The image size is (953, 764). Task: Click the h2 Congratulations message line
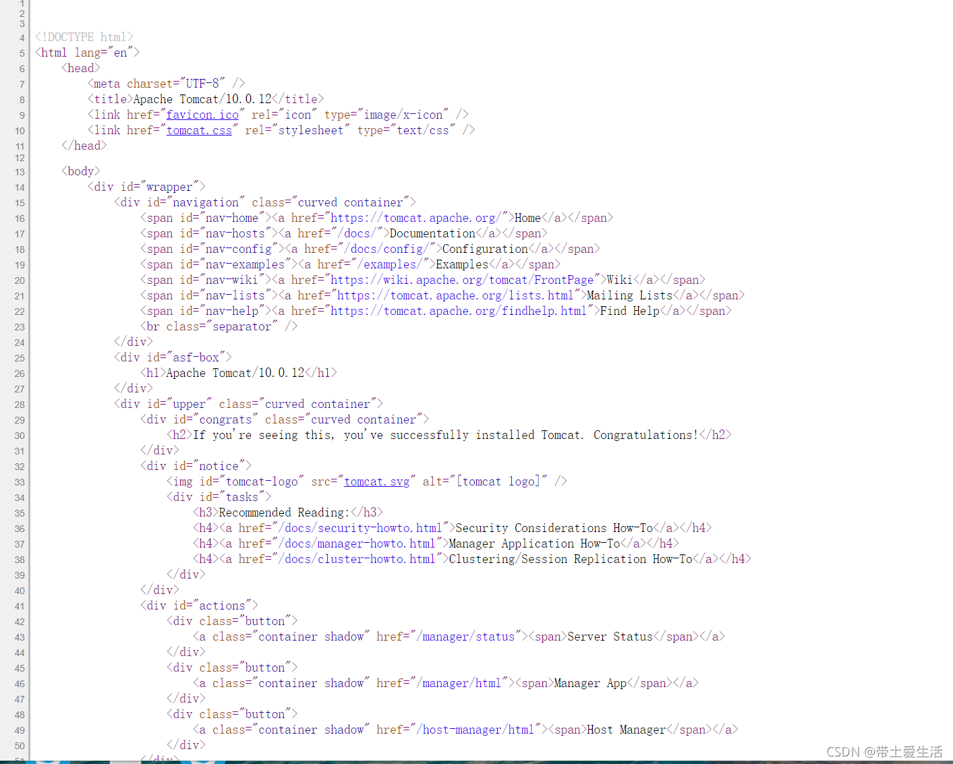[x=449, y=435]
